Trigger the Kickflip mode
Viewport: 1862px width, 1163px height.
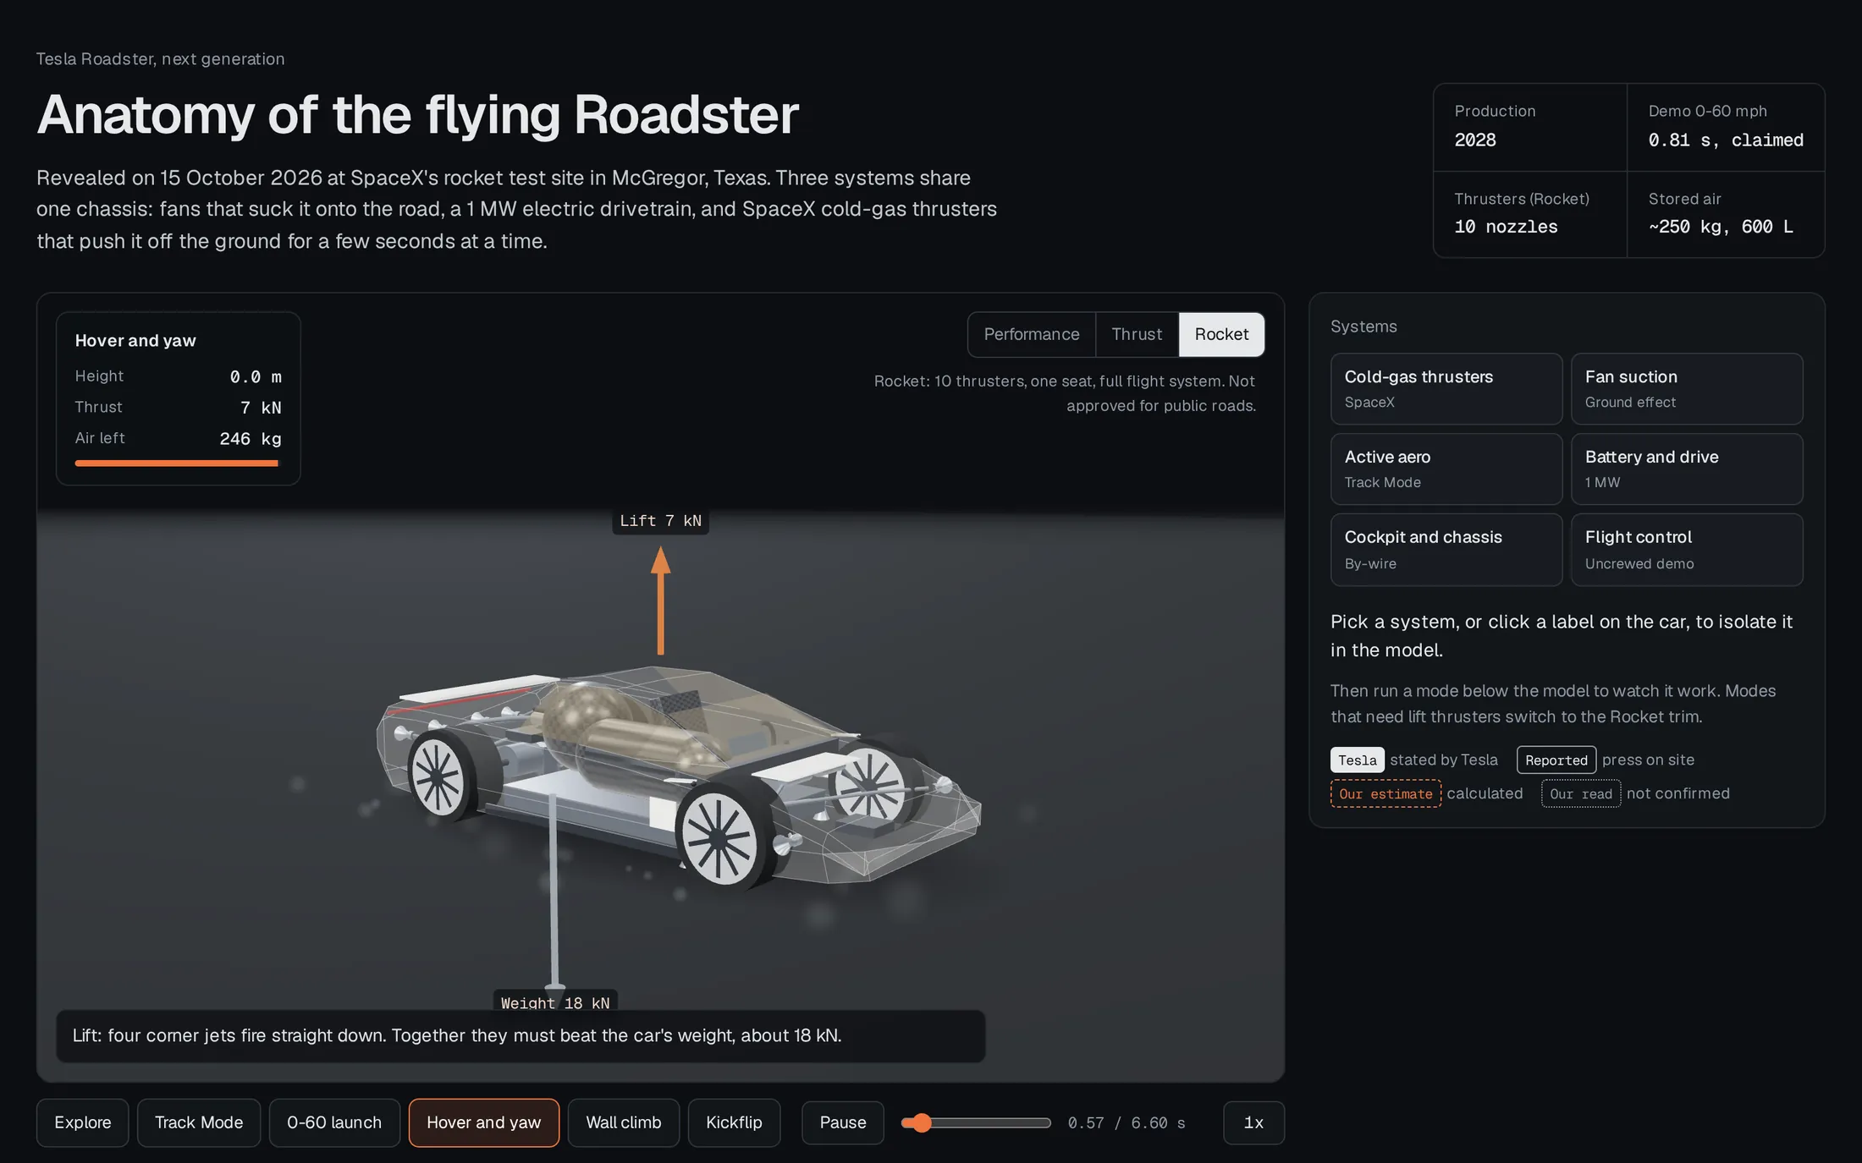coord(734,1122)
